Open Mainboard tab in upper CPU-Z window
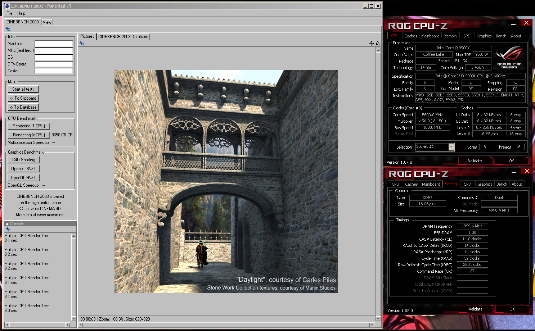Viewport: 535px width, 331px height. click(430, 36)
